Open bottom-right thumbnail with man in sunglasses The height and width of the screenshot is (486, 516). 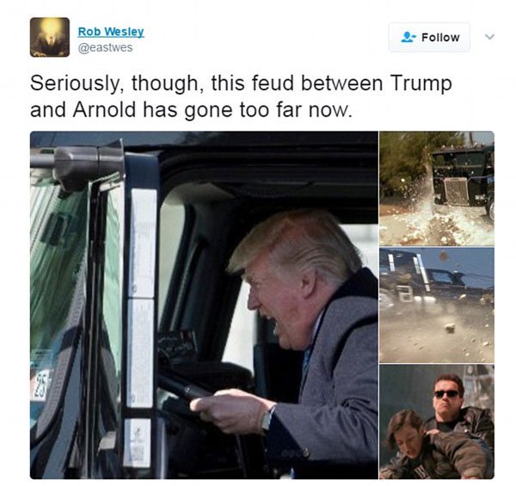[437, 421]
